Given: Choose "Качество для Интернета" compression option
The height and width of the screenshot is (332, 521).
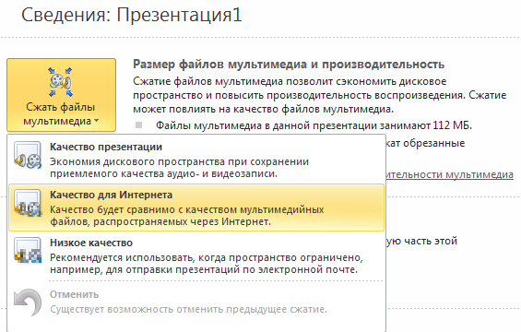Looking at the screenshot, I should coord(196,207).
